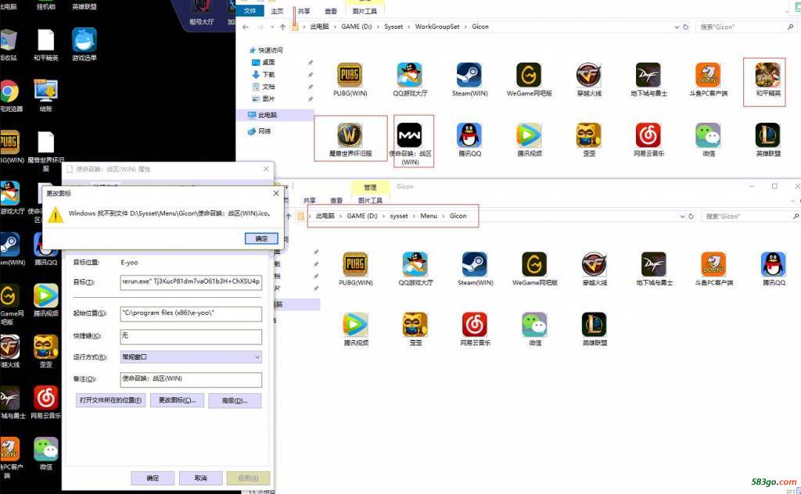Select 网易云音乐 desktop shortcut
The image size is (801, 494).
[x=45, y=402]
